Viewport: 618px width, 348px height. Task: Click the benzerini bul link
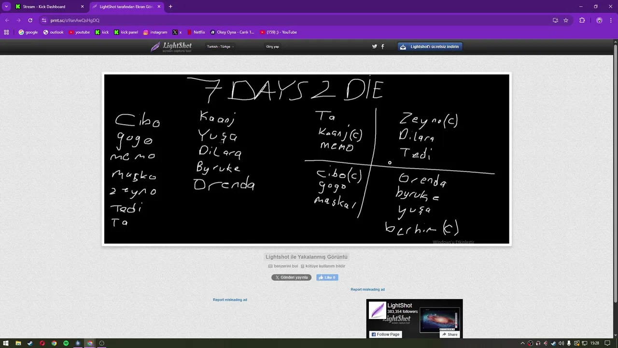coord(283,266)
